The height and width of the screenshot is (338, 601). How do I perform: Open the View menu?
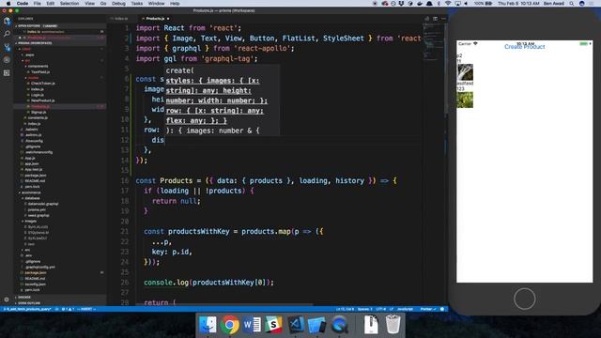[x=90, y=3]
